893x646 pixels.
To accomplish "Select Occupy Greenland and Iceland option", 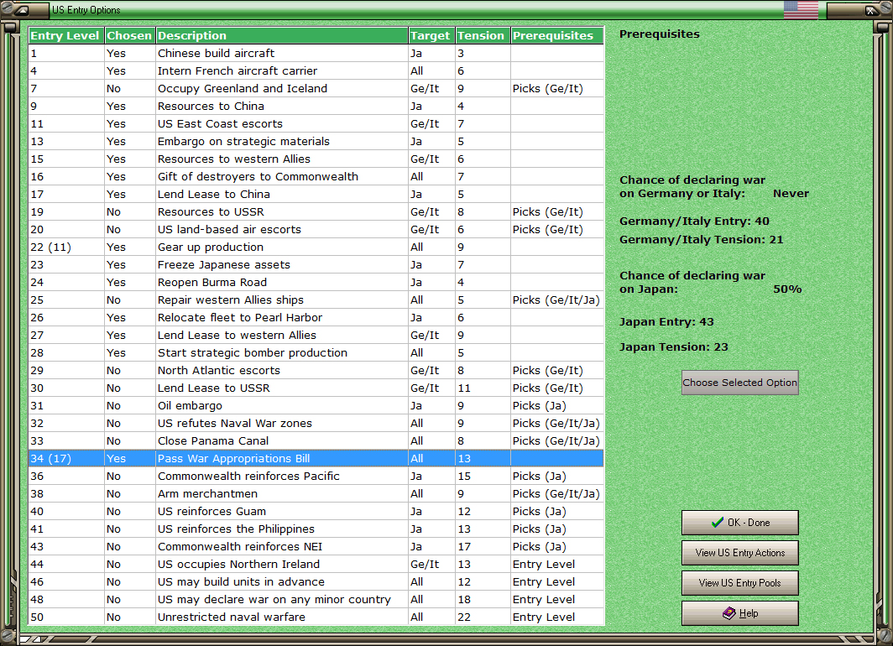I will pyautogui.click(x=316, y=88).
